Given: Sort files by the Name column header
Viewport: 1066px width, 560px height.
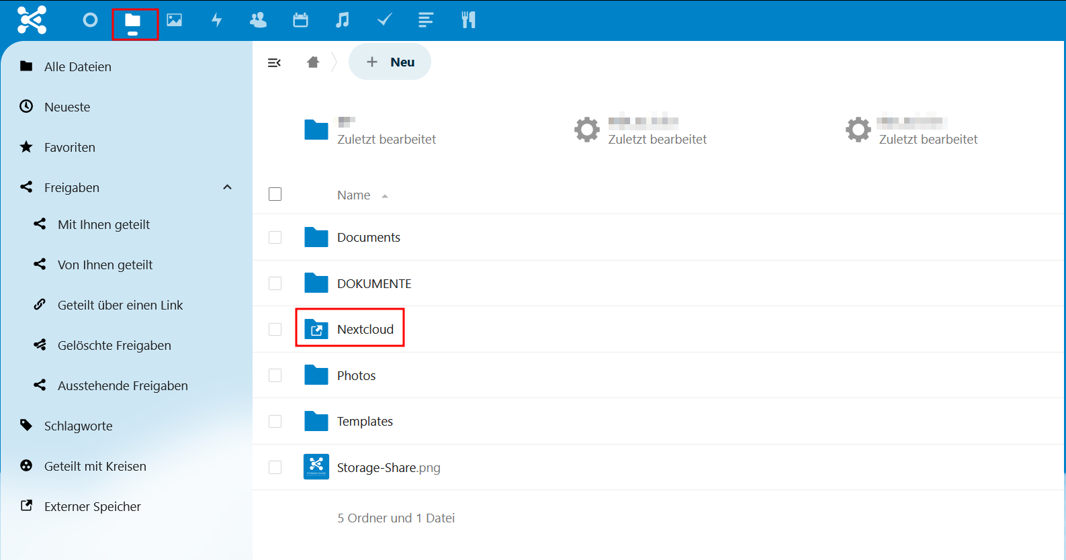Looking at the screenshot, I should 354,195.
